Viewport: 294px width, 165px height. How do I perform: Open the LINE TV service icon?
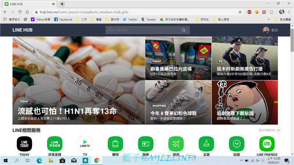click(x=85, y=144)
